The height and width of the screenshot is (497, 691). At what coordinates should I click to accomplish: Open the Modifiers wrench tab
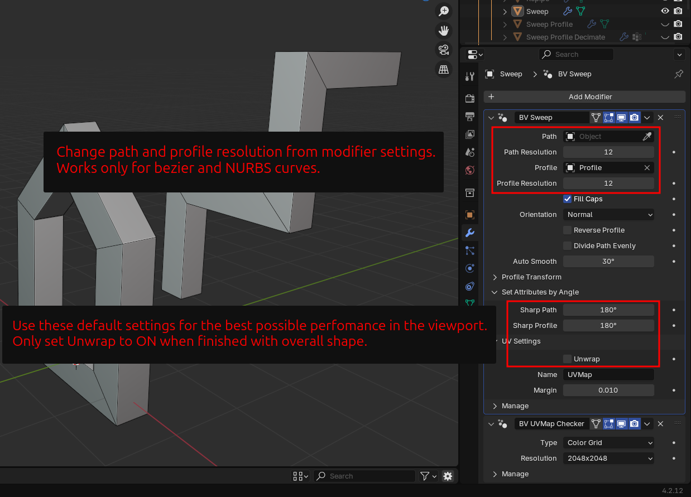470,233
